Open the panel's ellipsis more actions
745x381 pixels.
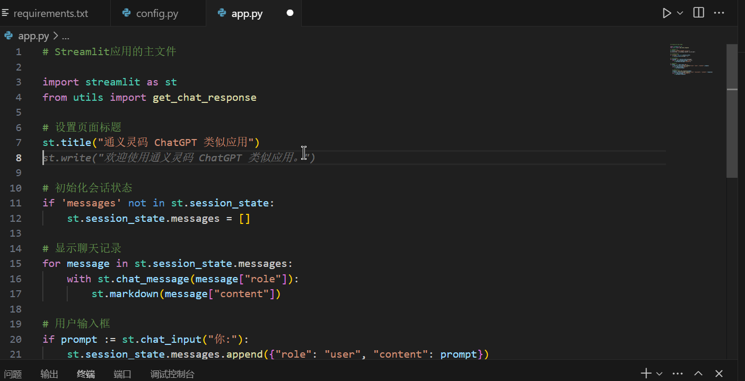pyautogui.click(x=678, y=374)
